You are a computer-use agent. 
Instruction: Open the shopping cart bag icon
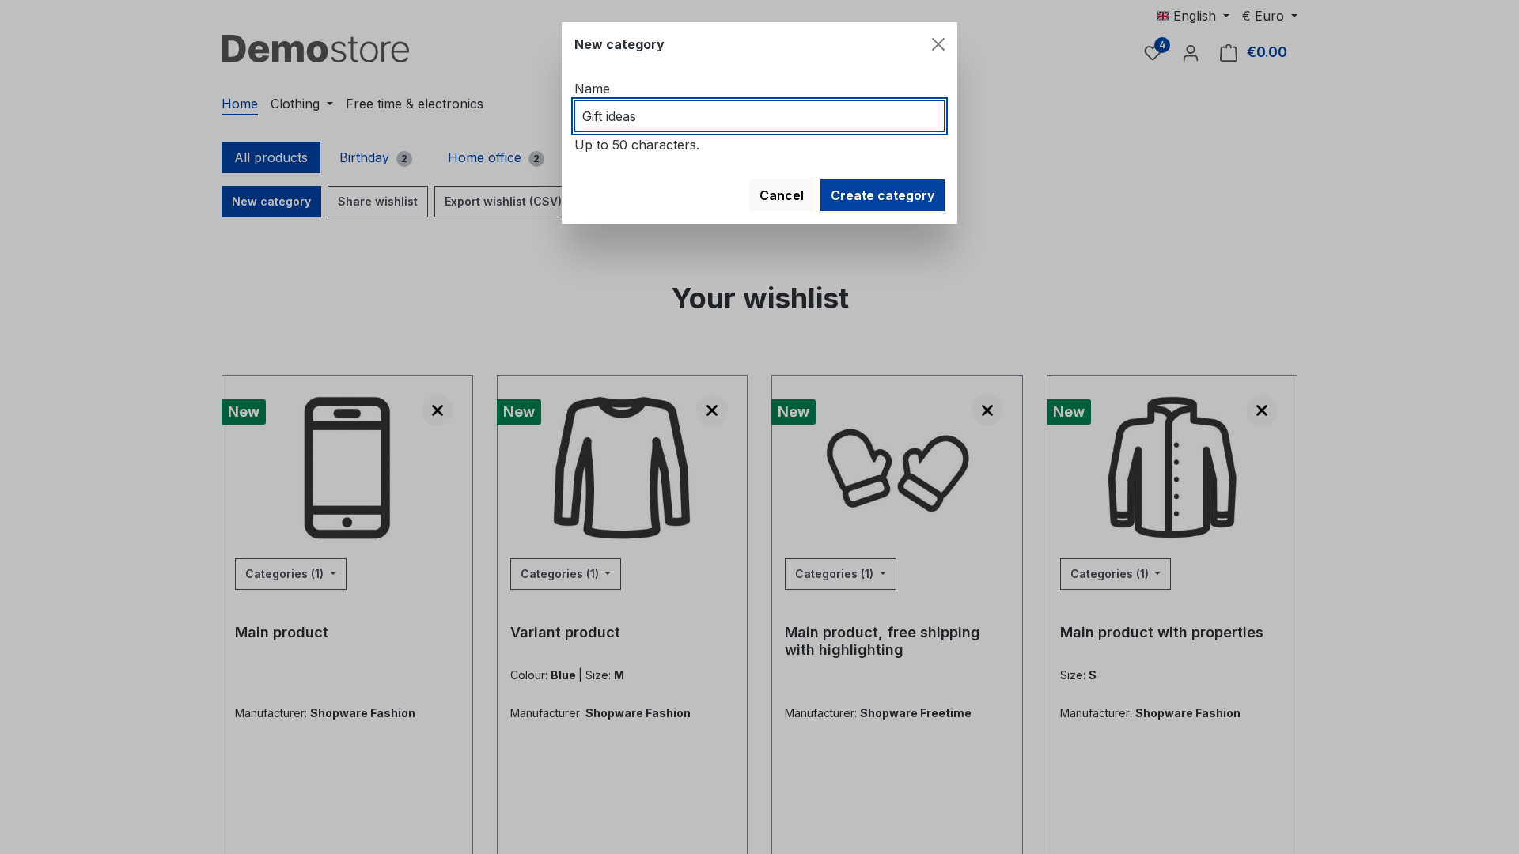tap(1229, 53)
